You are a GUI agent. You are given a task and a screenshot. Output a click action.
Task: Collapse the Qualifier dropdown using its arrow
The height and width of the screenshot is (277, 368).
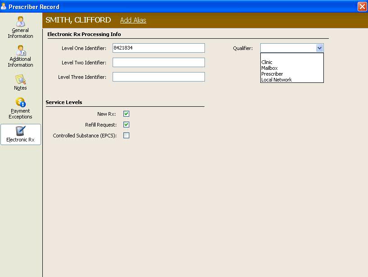pos(319,48)
